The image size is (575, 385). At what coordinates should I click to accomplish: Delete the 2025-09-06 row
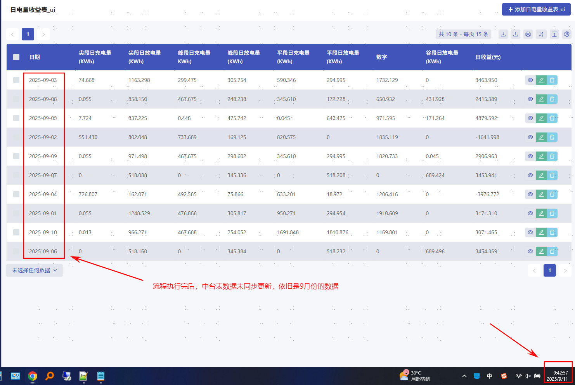coord(552,251)
